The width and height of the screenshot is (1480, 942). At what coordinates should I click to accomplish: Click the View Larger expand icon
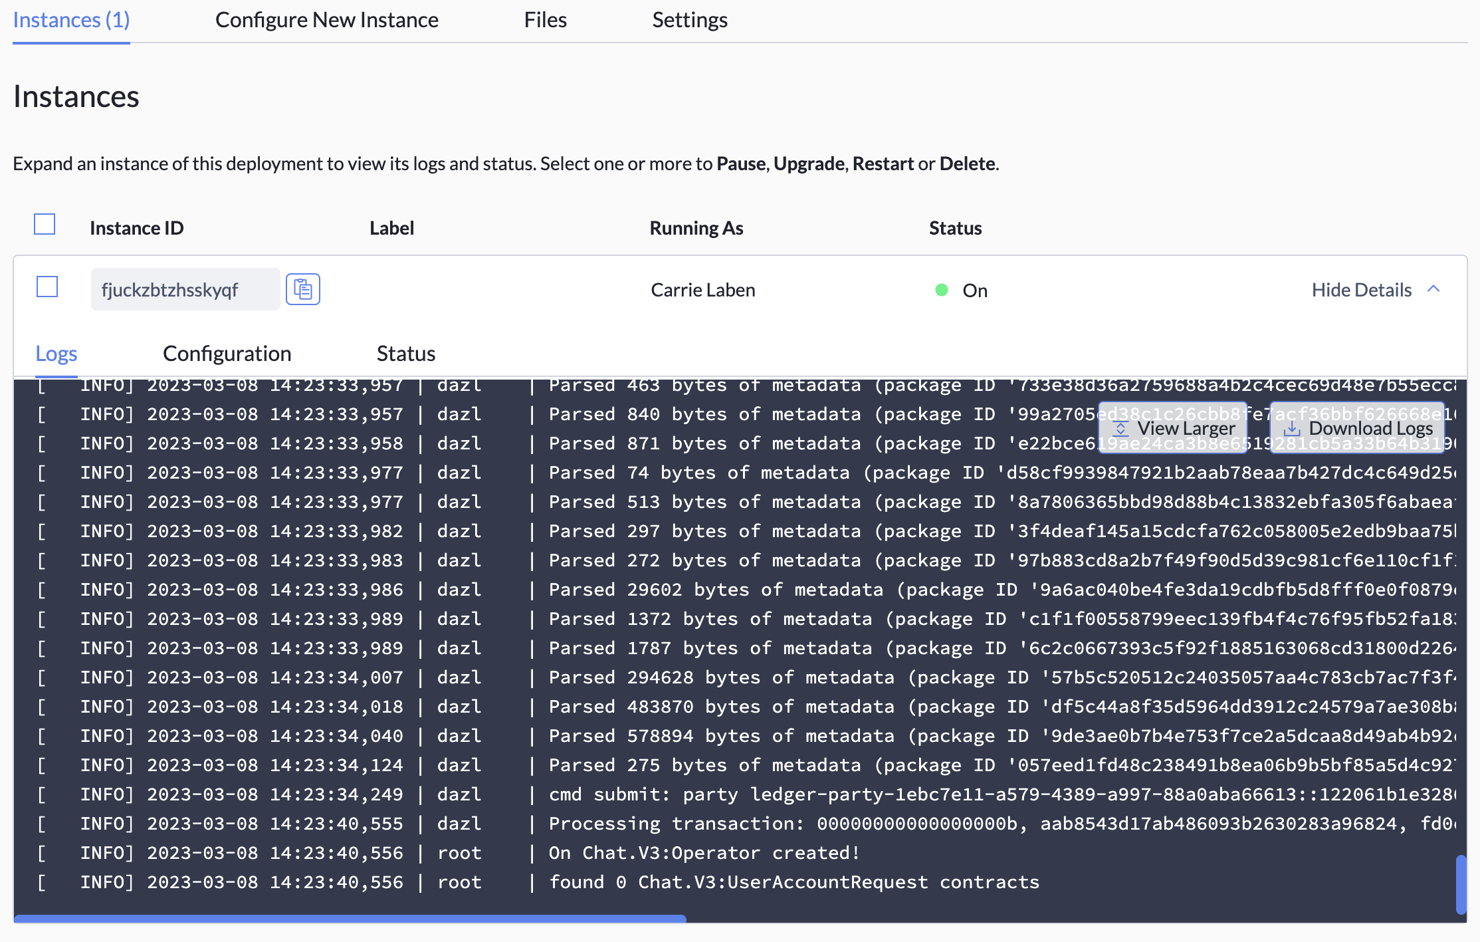click(1120, 429)
